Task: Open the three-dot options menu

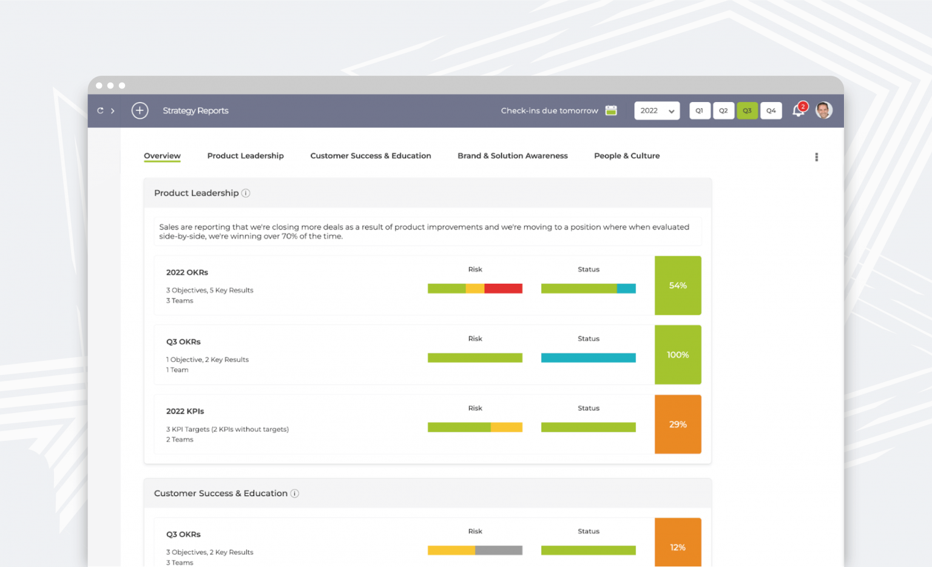Action: click(x=816, y=157)
